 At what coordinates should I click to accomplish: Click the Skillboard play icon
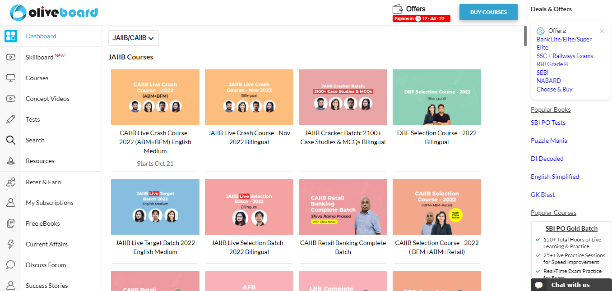coord(11,57)
